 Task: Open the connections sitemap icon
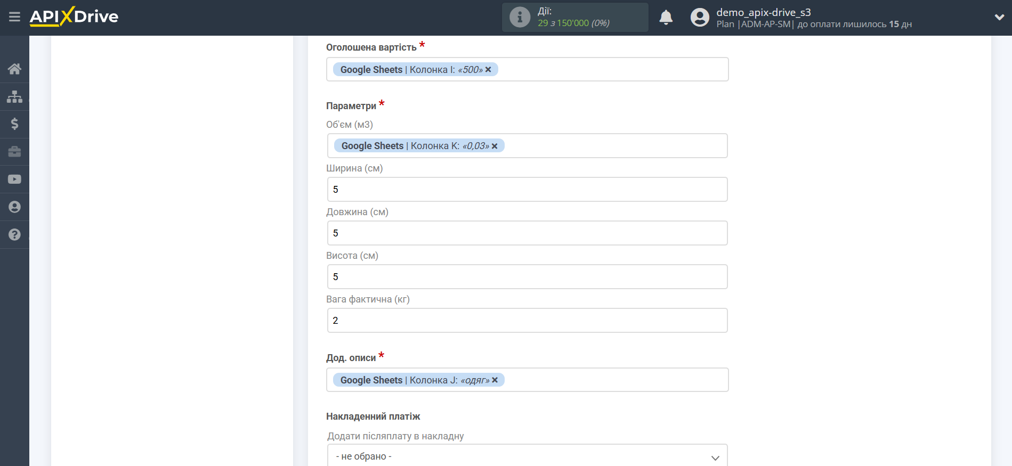point(14,96)
